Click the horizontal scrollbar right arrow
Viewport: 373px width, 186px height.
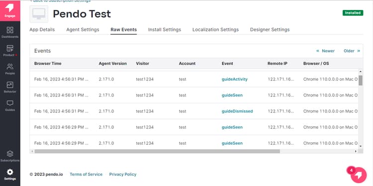click(356, 151)
